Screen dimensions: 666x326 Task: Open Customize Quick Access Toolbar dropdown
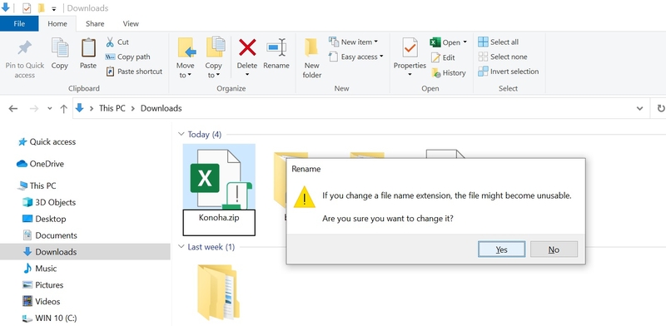coord(54,9)
